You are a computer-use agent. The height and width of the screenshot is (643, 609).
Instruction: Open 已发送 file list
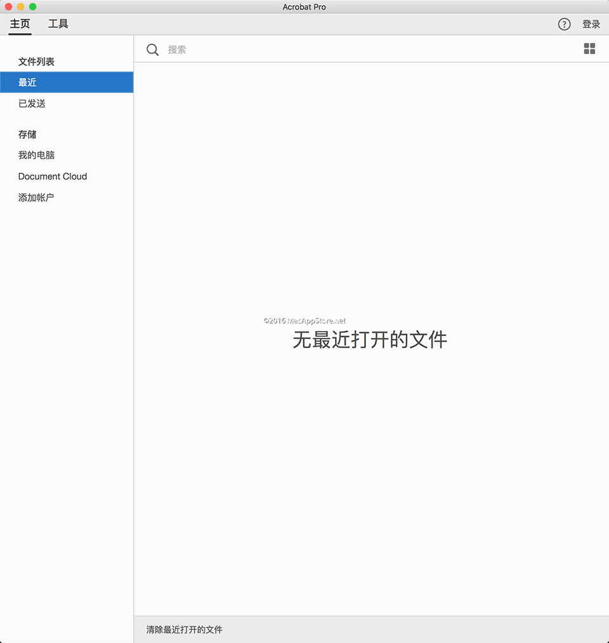point(32,103)
